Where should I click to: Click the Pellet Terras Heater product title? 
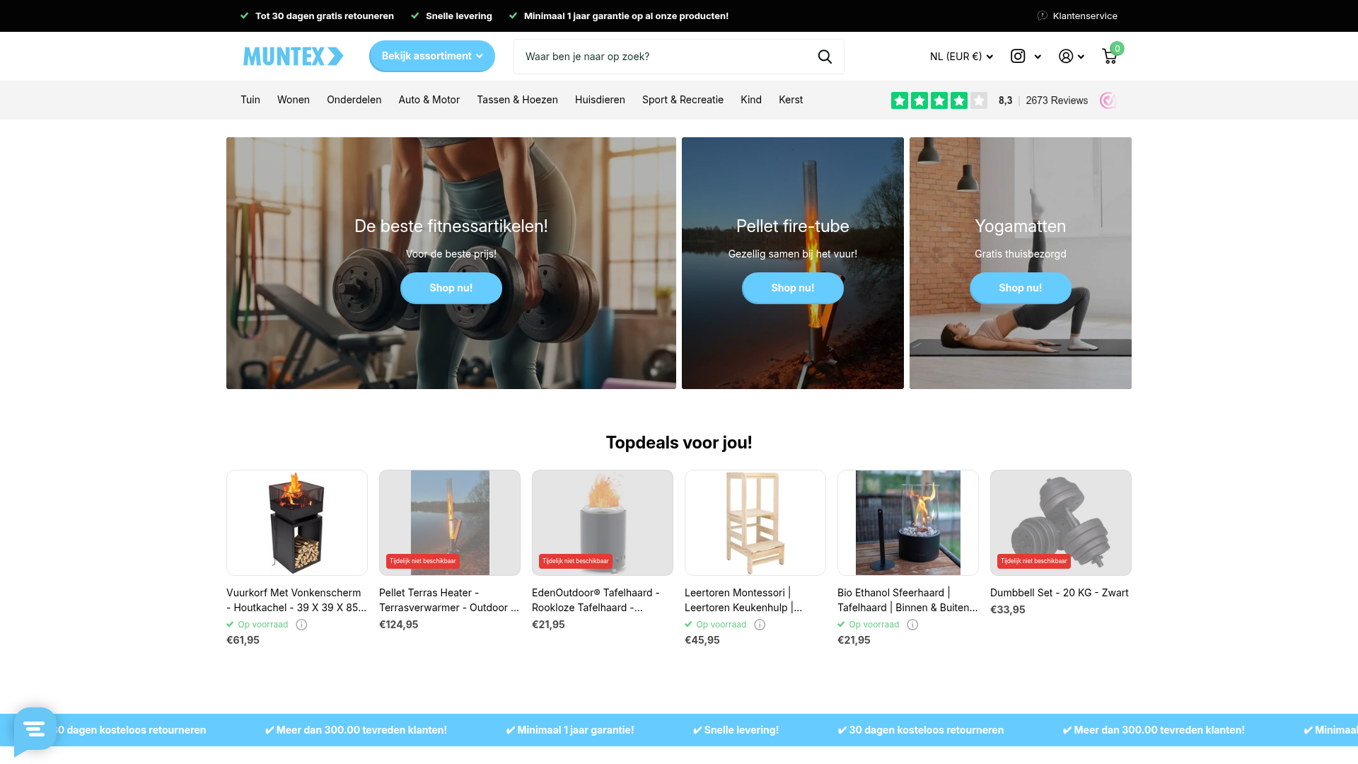pos(449,600)
